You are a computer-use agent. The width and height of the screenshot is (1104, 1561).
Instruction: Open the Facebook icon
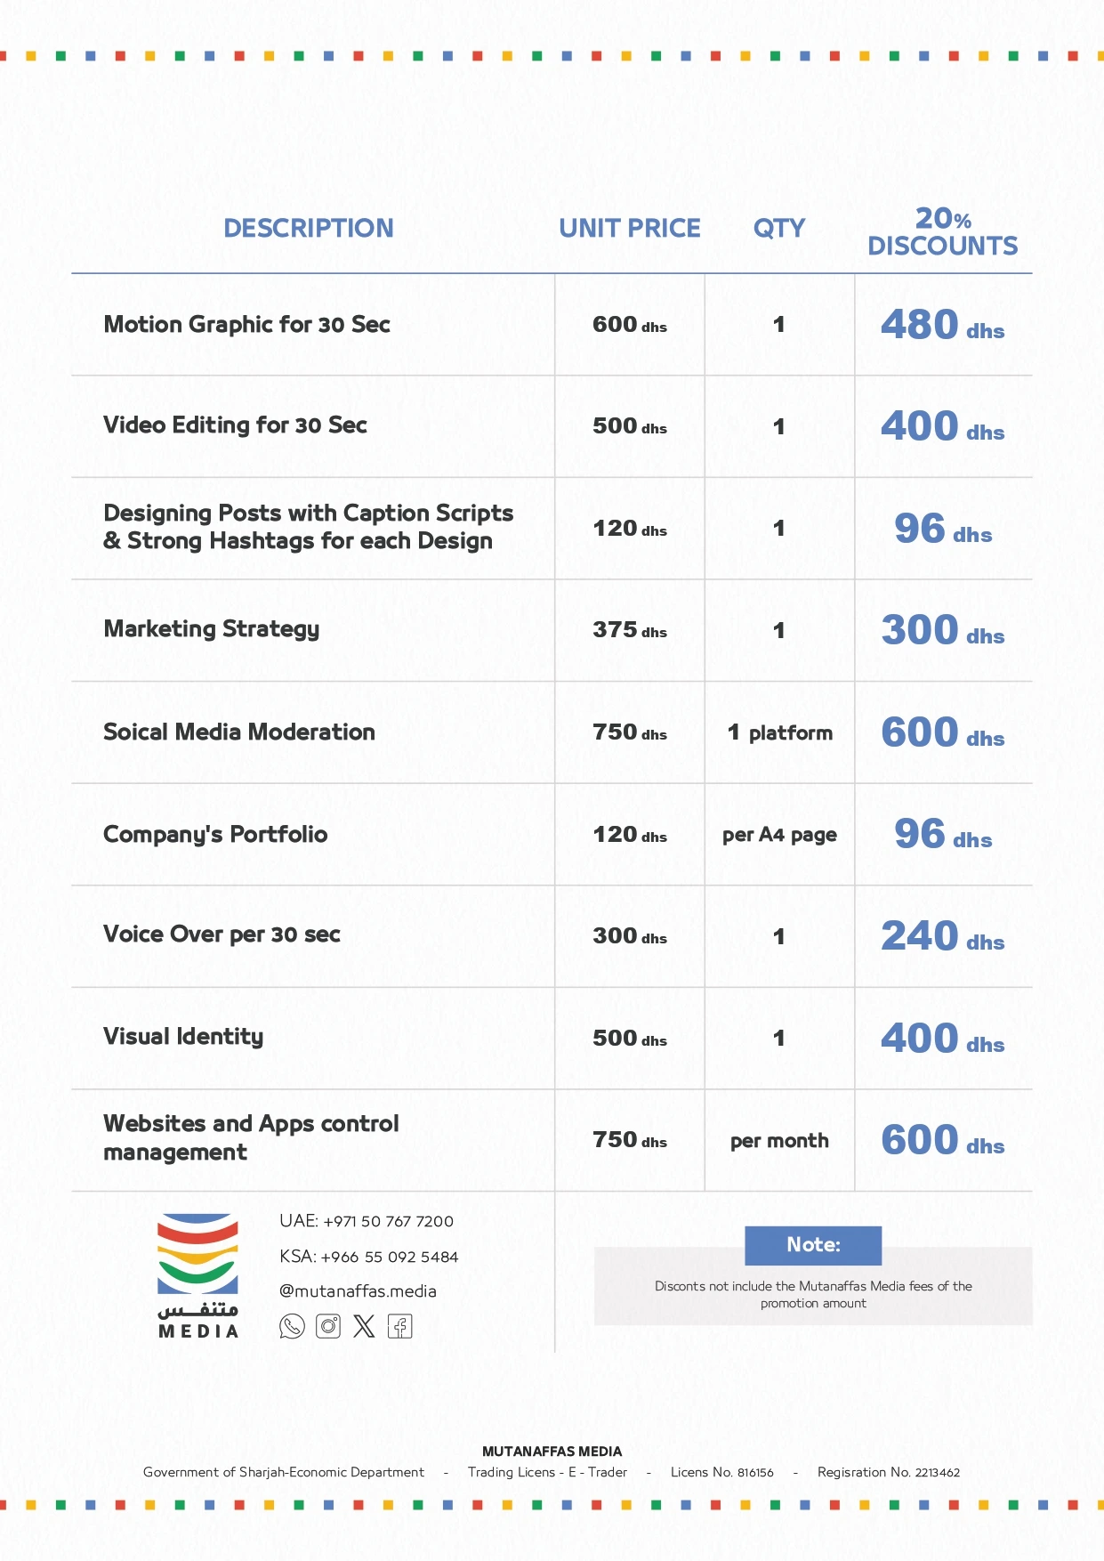point(399,1326)
